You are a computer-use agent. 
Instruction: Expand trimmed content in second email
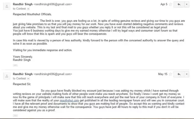tap(15, 115)
